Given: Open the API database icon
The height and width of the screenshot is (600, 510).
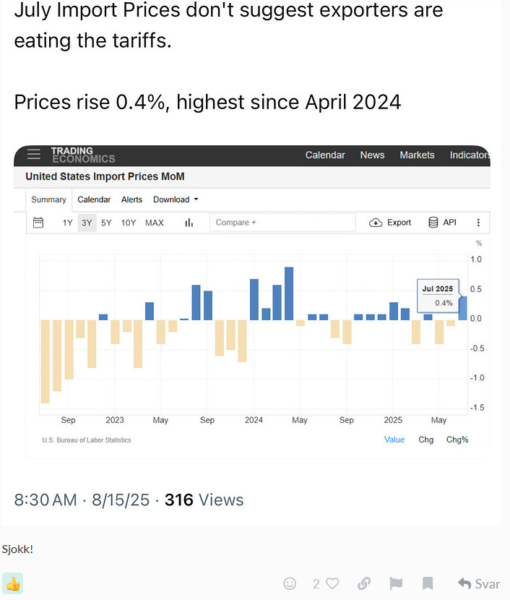Looking at the screenshot, I should pos(433,223).
